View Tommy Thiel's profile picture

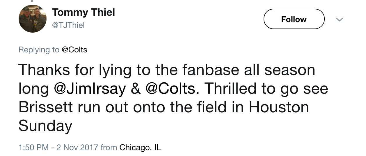[x=32, y=19]
